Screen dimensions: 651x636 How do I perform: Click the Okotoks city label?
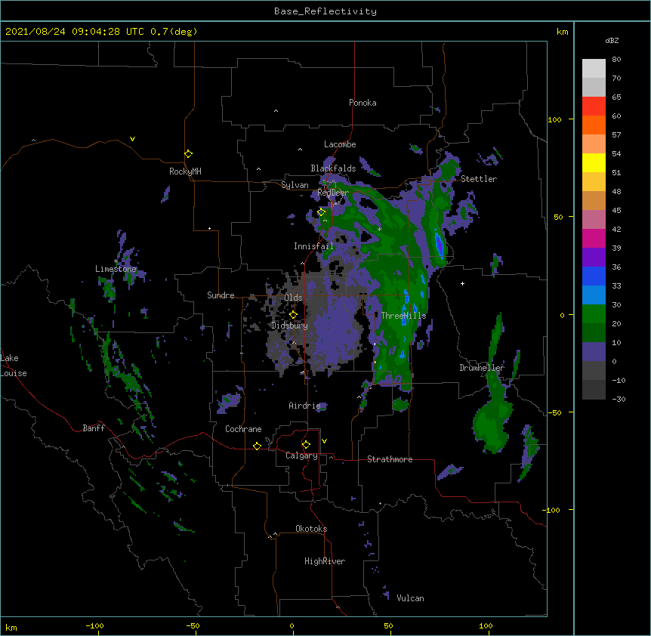311,529
